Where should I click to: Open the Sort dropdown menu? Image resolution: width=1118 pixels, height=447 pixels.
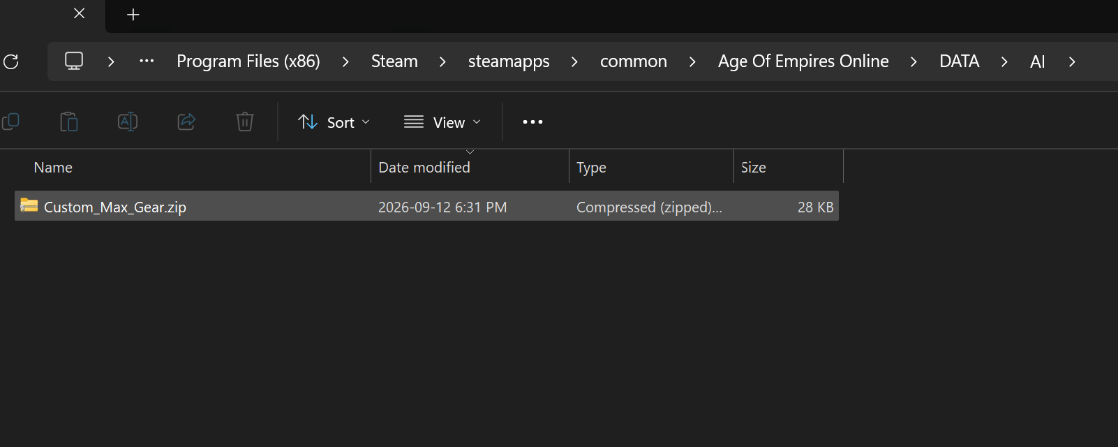coord(334,122)
